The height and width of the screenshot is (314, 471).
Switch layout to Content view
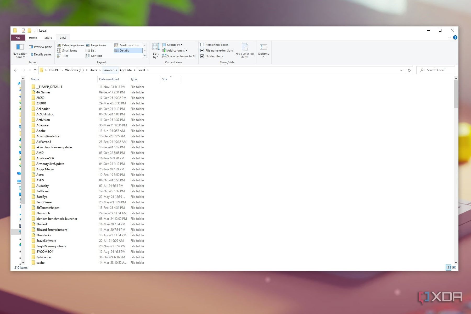click(x=94, y=56)
